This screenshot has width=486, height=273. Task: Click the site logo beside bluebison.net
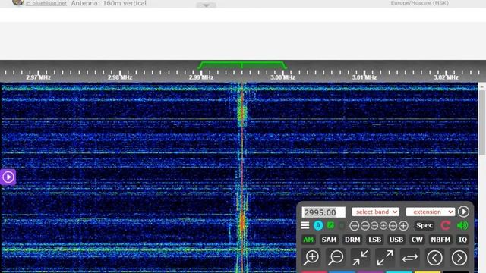(x=18, y=2)
